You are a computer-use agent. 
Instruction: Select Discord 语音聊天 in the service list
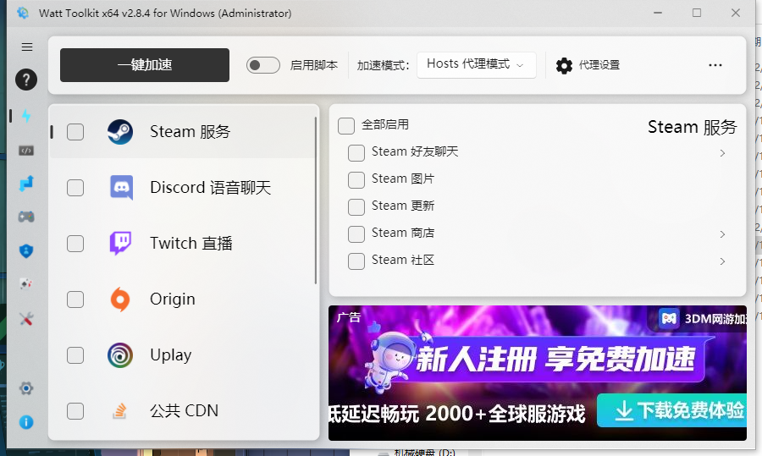tap(210, 188)
